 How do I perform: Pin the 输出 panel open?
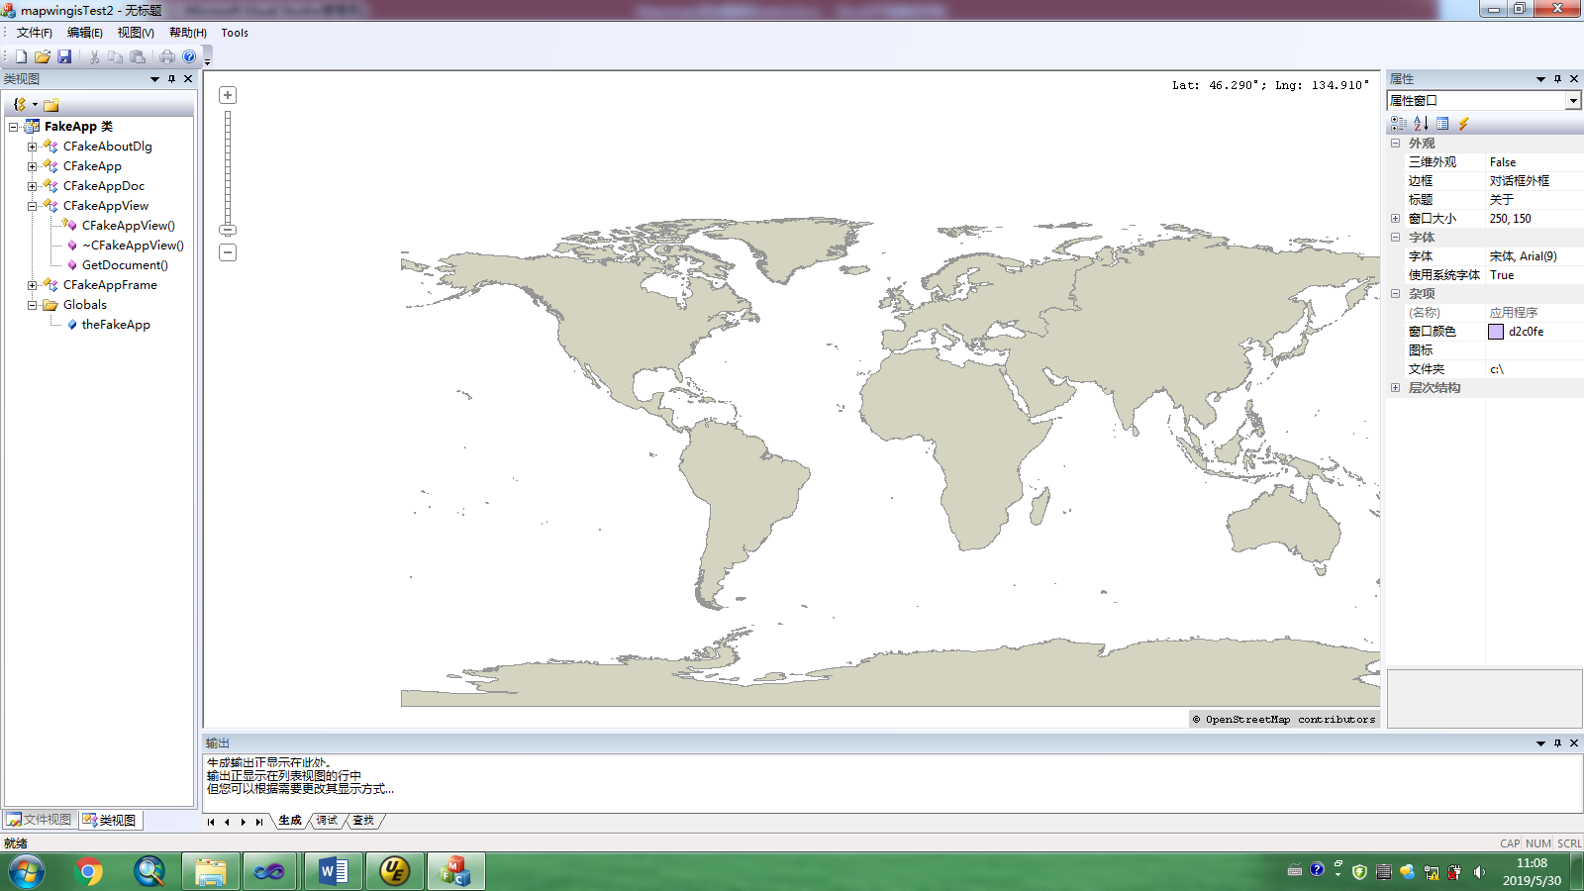click(1555, 742)
